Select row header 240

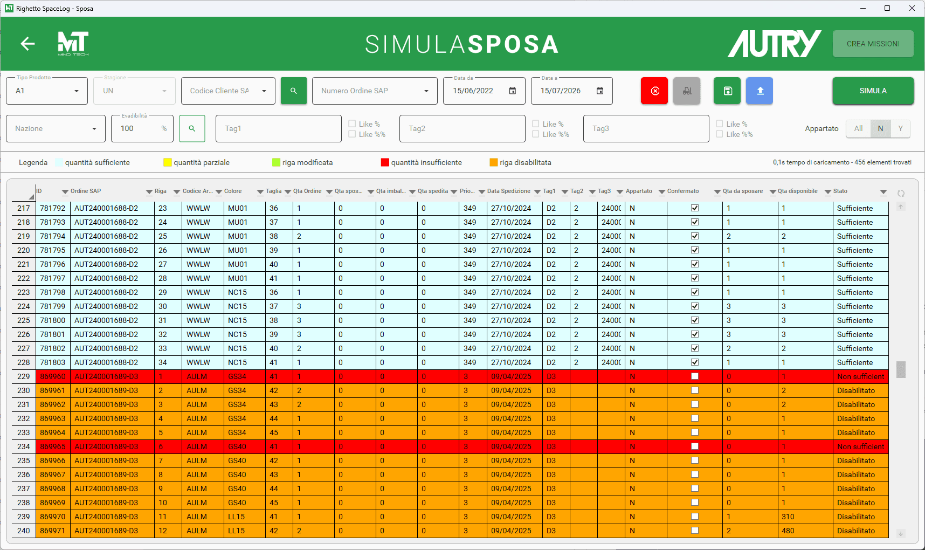pos(24,531)
